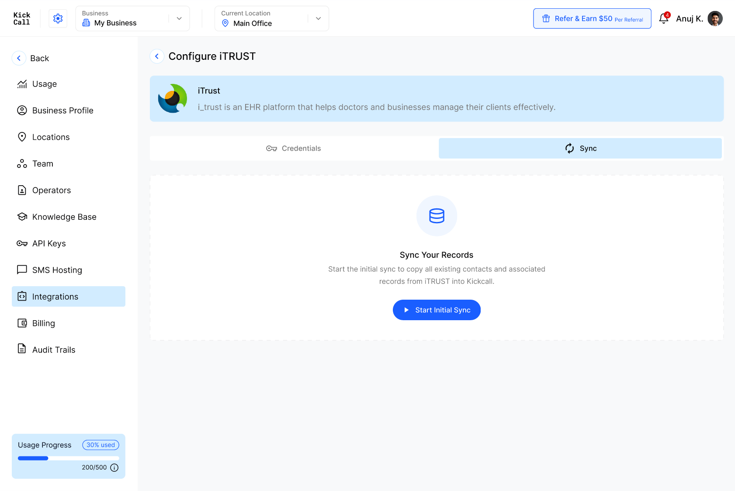Click the Usage Progress label
The width and height of the screenshot is (735, 491).
coord(45,445)
